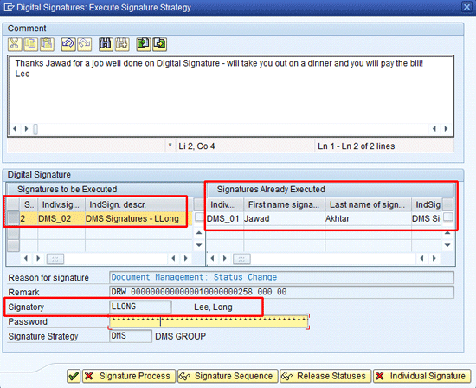Click the Redo arrow icon
The height and width of the screenshot is (388, 476).
point(85,44)
